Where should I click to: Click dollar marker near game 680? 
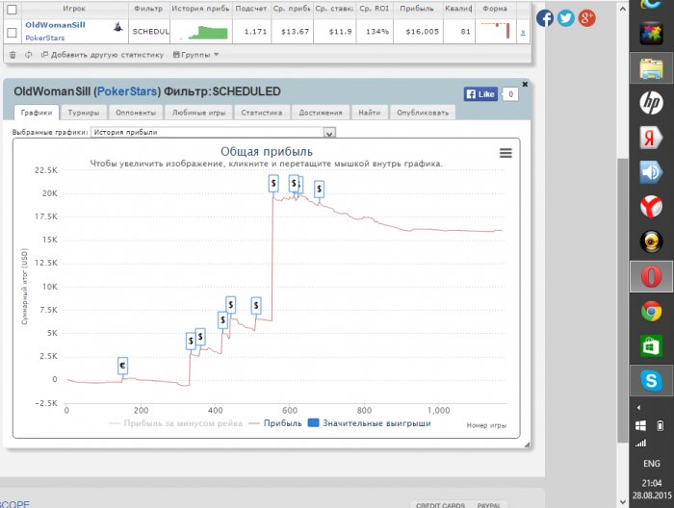coord(319,189)
